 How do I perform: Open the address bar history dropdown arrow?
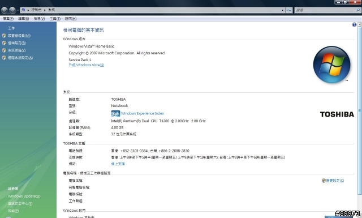pos(283,10)
